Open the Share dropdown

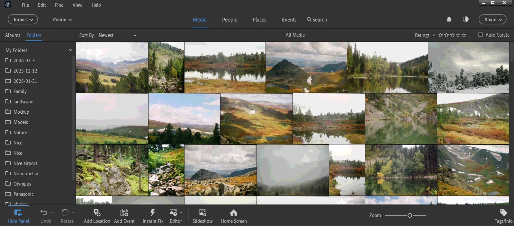492,20
